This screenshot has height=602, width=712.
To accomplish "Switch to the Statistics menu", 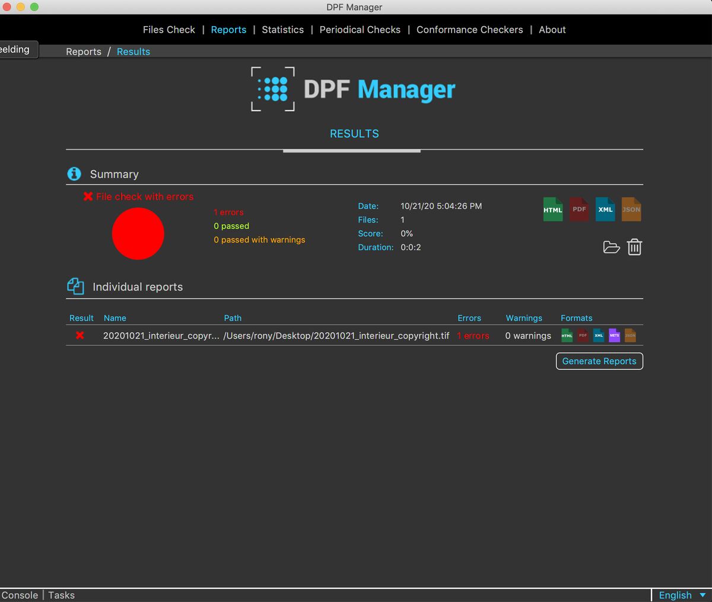I will coord(282,29).
